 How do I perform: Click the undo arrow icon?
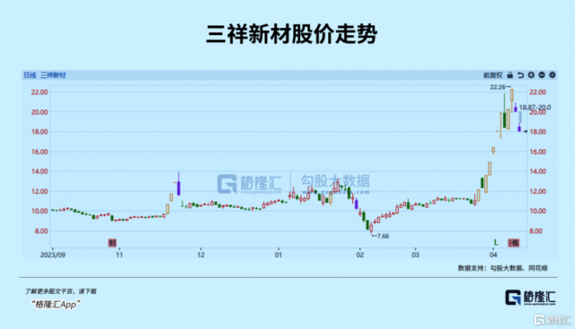point(520,75)
